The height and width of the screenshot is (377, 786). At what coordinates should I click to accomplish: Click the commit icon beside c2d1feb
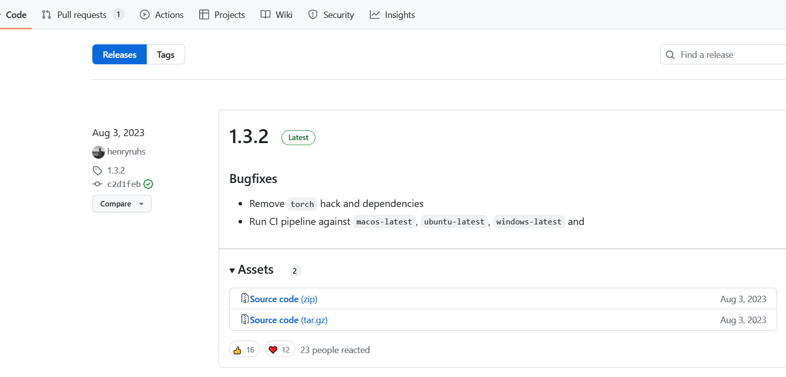97,184
